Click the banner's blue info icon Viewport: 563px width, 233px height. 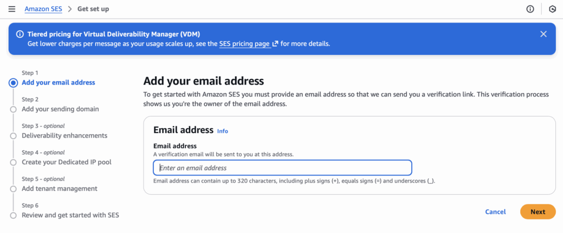20,34
